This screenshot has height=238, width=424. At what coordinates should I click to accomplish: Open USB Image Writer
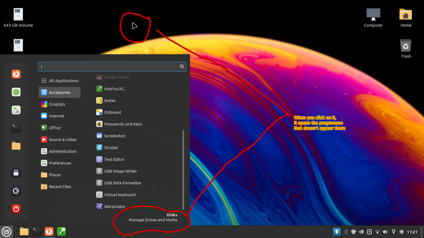click(x=121, y=171)
